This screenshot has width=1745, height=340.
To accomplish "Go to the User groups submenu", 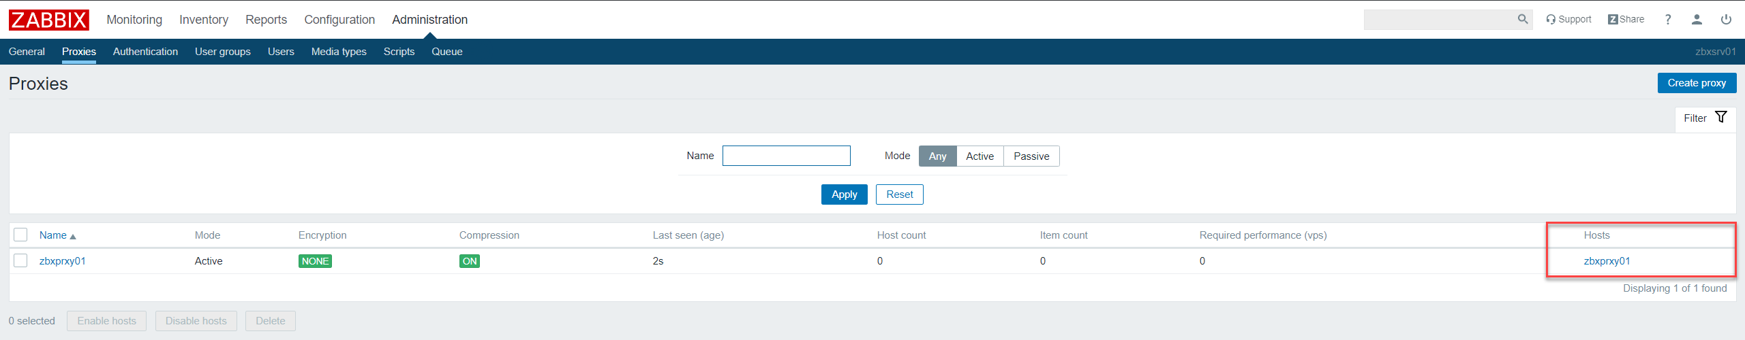I will coord(223,52).
